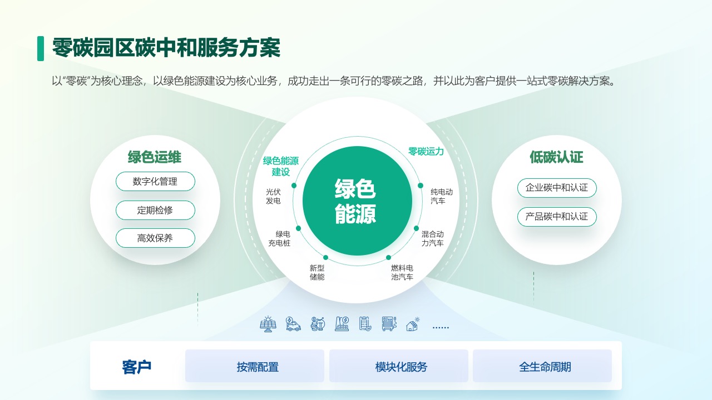Select the 定期检修 pill button
Image resolution: width=712 pixels, height=400 pixels.
[155, 211]
